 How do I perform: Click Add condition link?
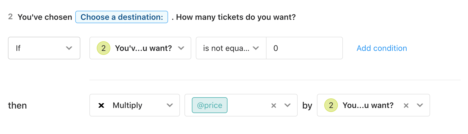[382, 48]
